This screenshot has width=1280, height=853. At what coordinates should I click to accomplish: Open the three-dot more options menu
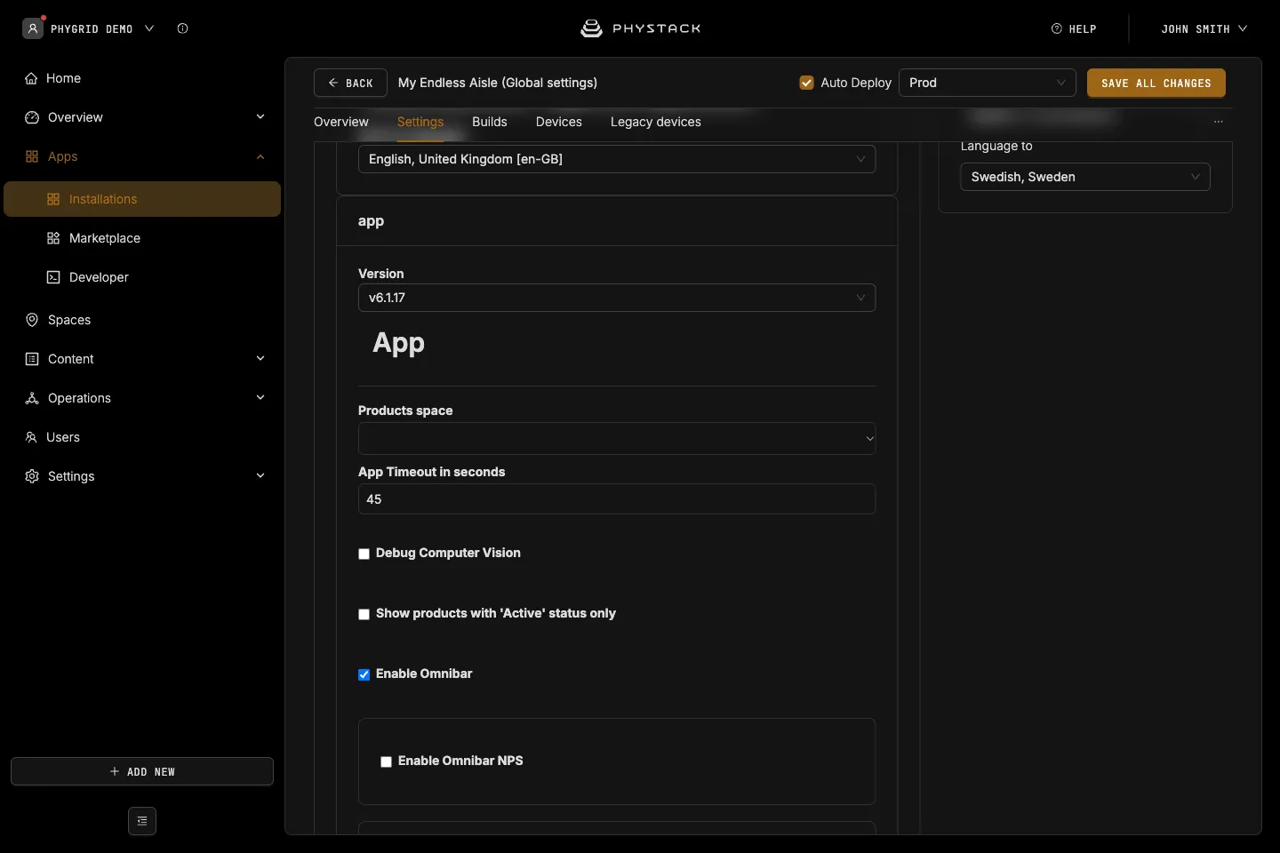1219,122
